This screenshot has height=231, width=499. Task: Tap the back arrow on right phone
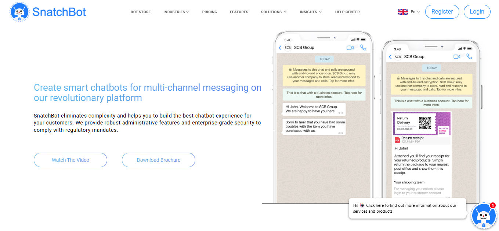(x=390, y=57)
